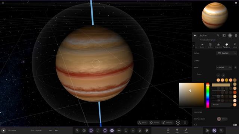Click the round icon at right end of Jupiter header
Viewport: 239px width, 134px height.
click(236, 35)
